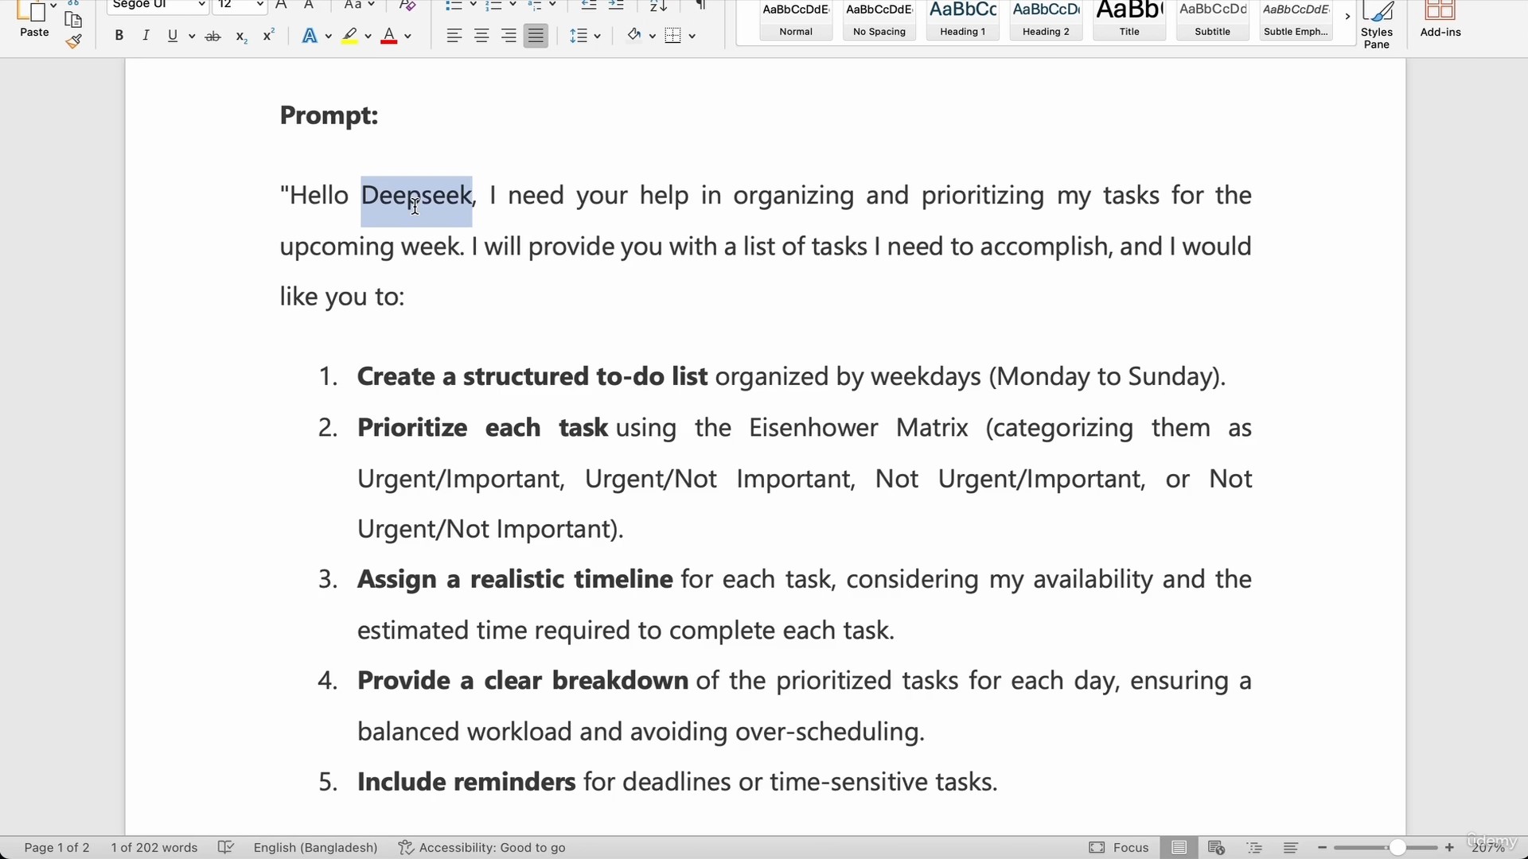Viewport: 1528px width, 859px height.
Task: Align text left
Action: (454, 36)
